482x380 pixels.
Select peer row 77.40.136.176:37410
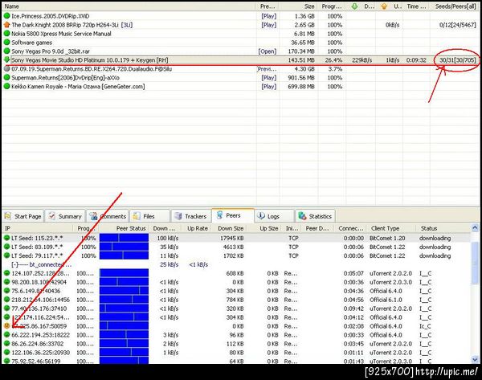[x=237, y=308]
